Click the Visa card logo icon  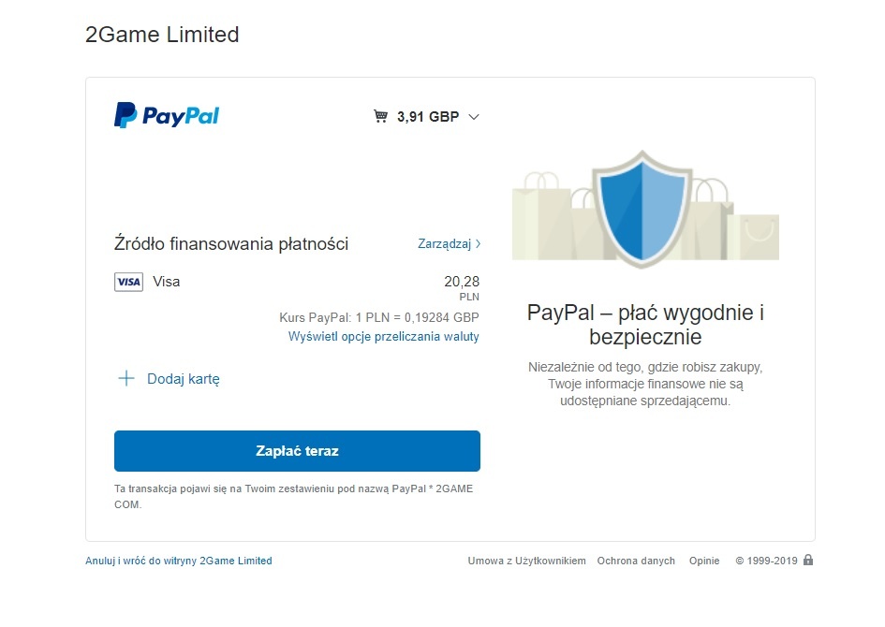128,282
